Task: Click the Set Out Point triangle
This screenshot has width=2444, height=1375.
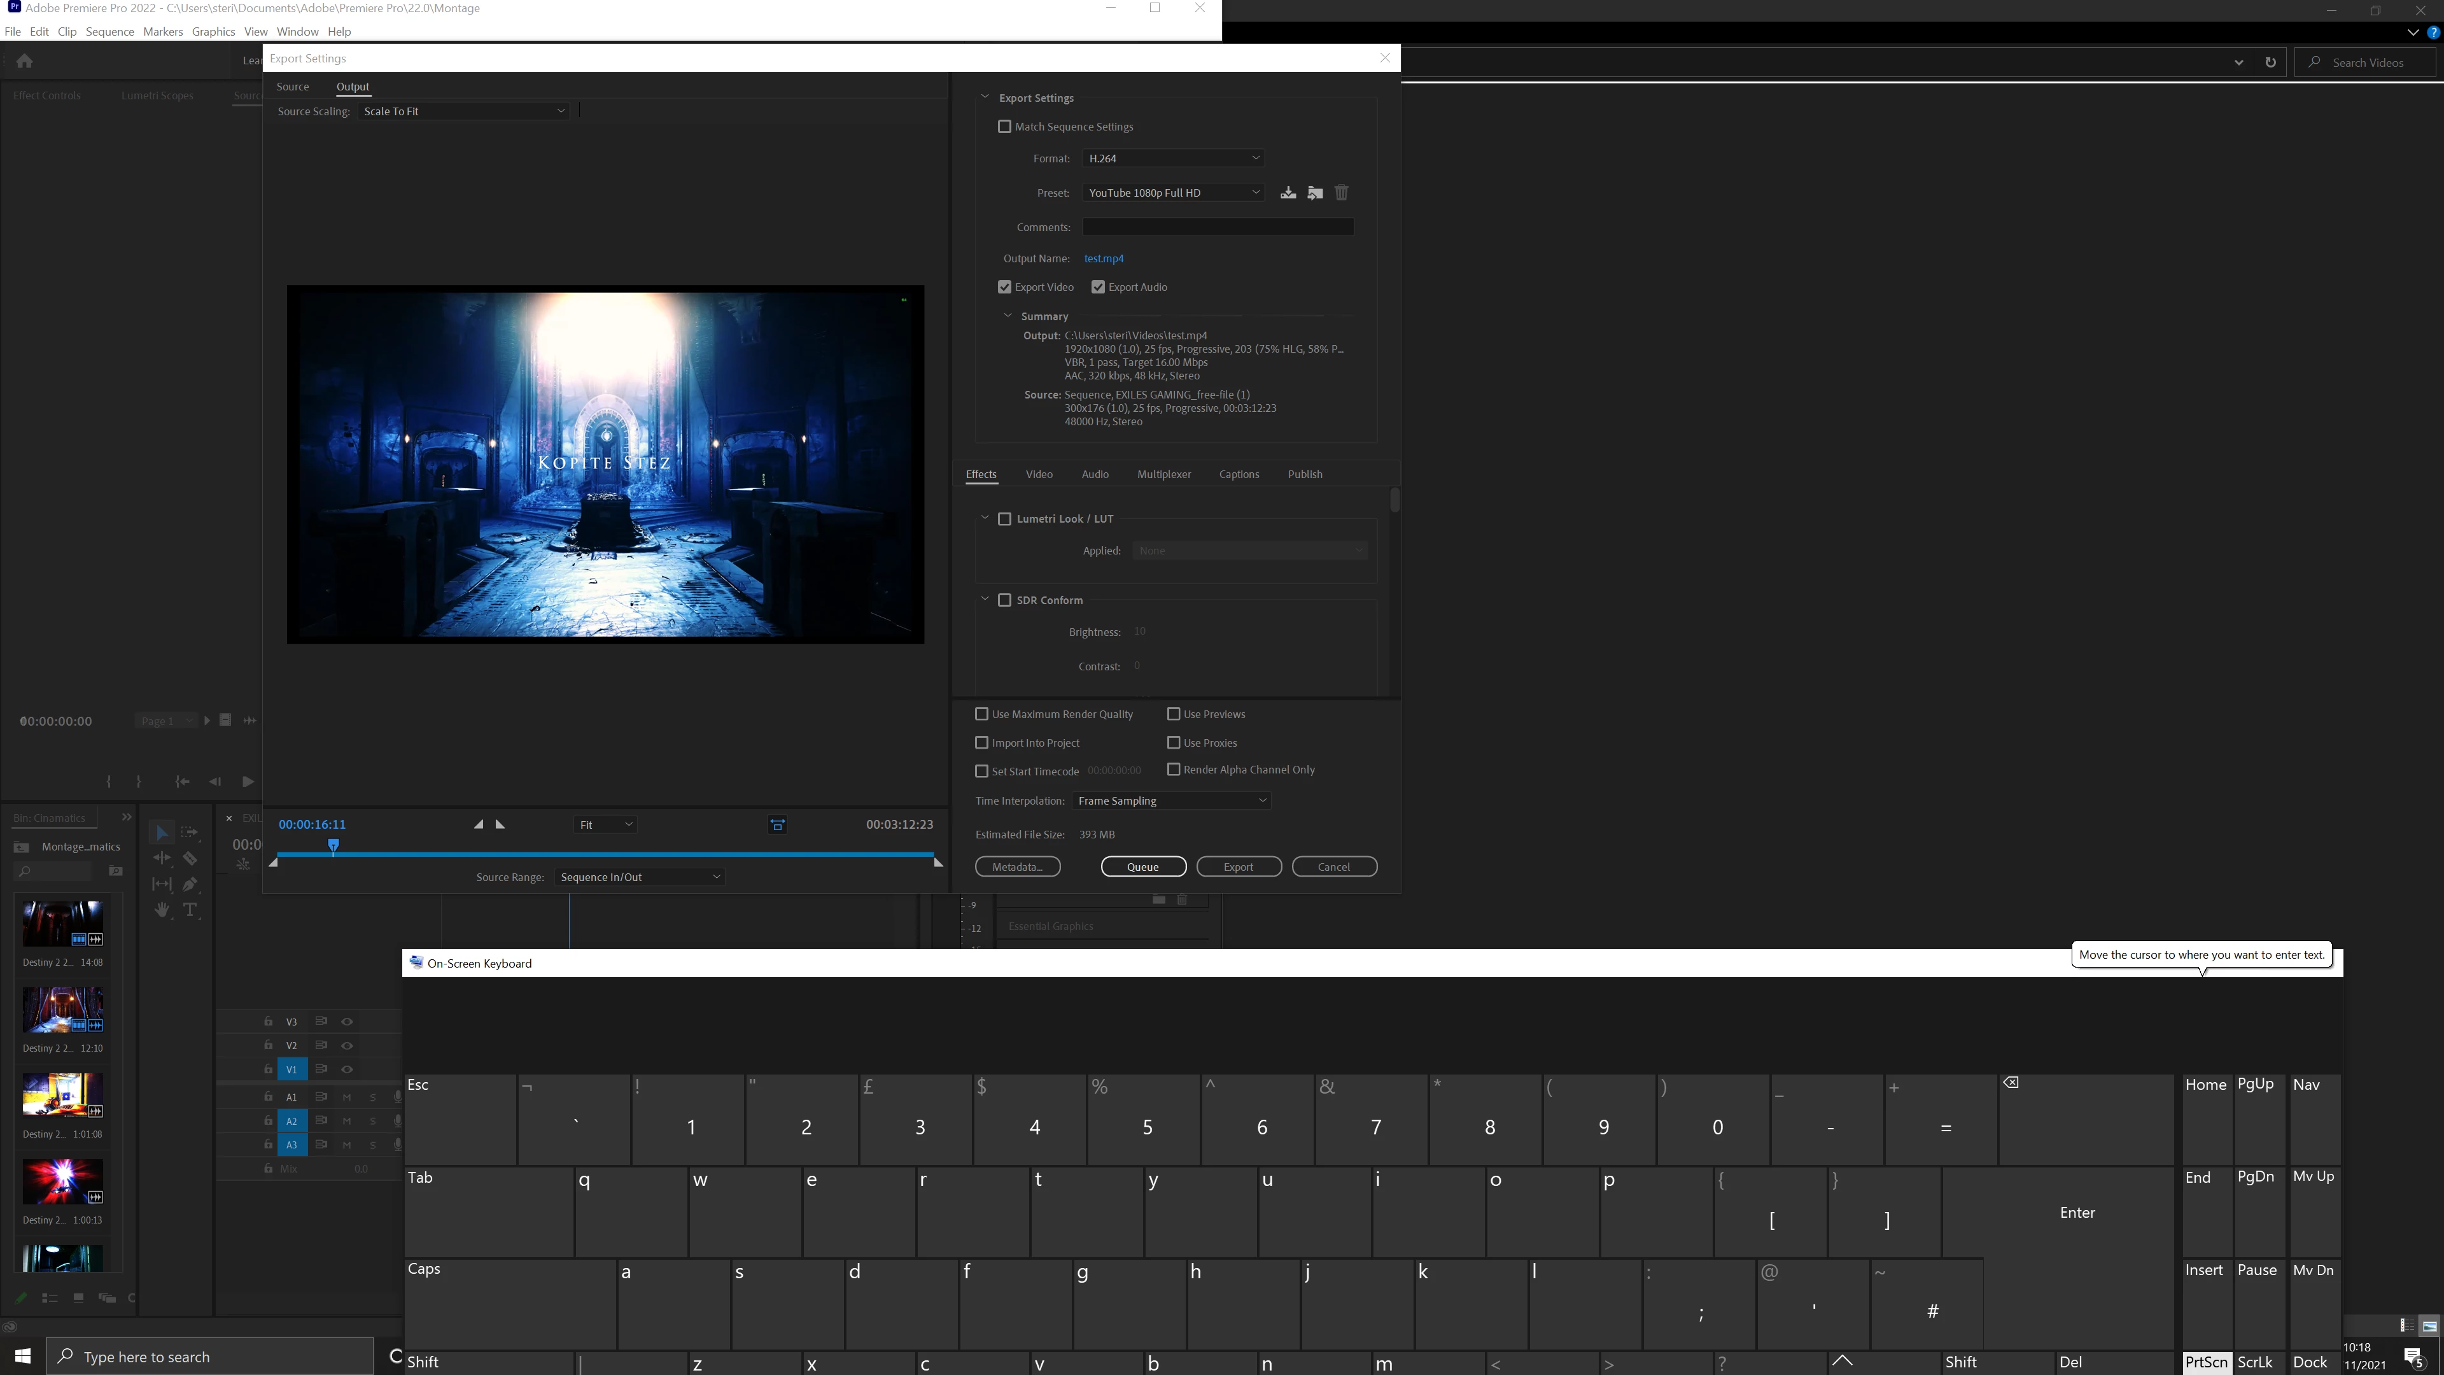Action: pyautogui.click(x=500, y=824)
